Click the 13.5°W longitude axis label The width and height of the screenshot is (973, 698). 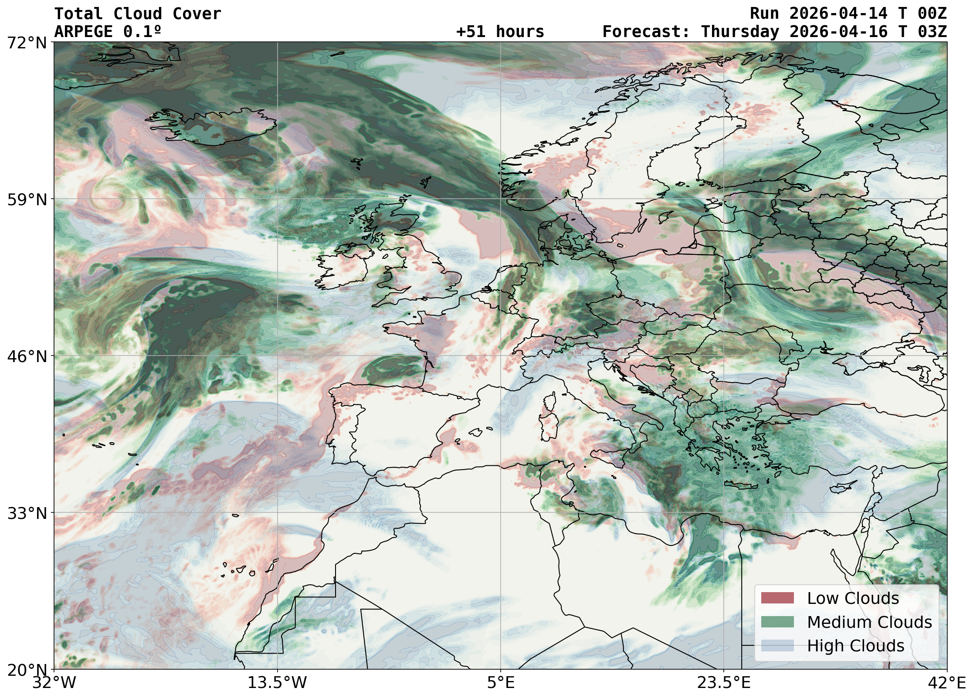pos(277,682)
